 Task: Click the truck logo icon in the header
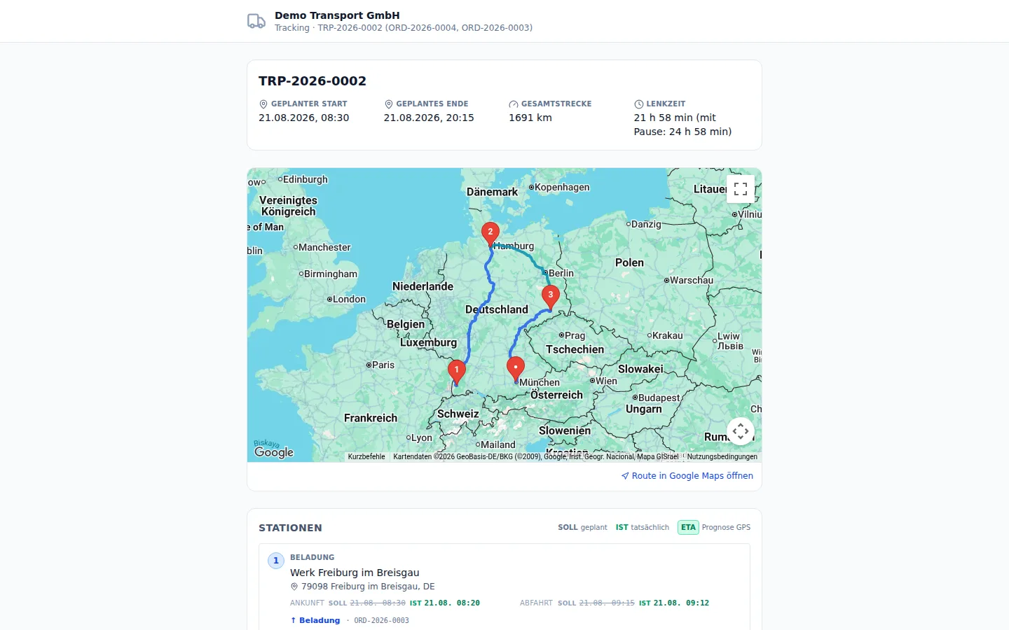[x=256, y=21]
